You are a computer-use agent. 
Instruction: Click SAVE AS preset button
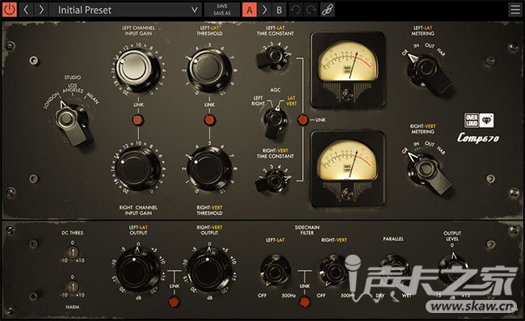pos(221,14)
